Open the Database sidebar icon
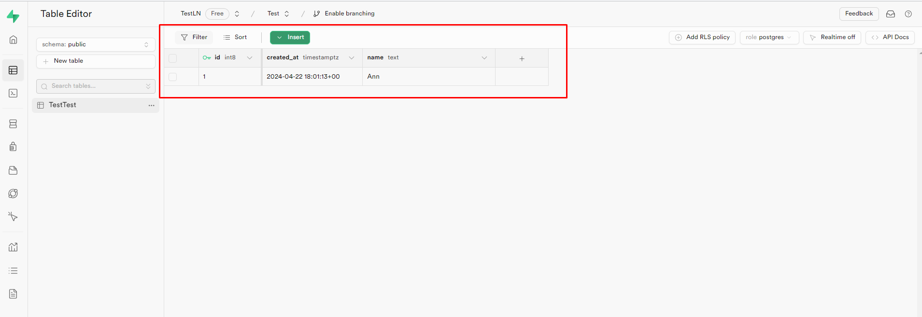 [14, 124]
